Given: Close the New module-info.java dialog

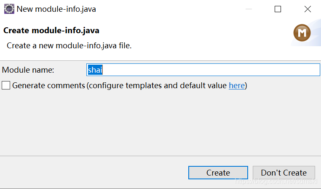Looking at the screenshot, I should (308, 9).
